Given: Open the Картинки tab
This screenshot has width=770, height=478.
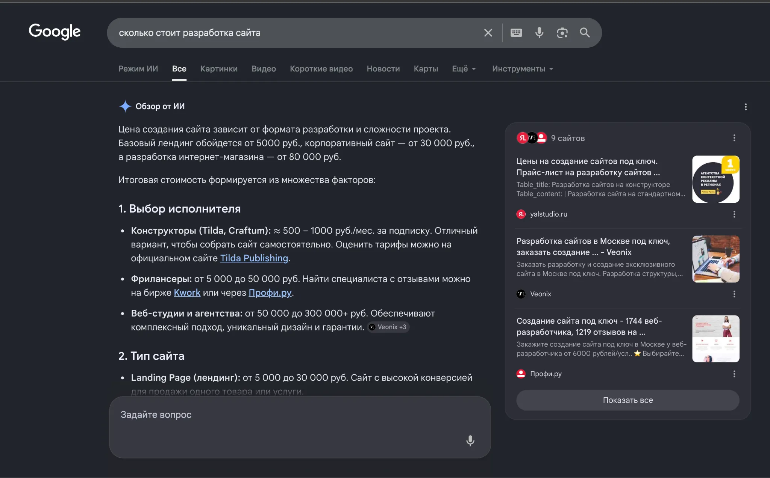Looking at the screenshot, I should click(x=219, y=69).
